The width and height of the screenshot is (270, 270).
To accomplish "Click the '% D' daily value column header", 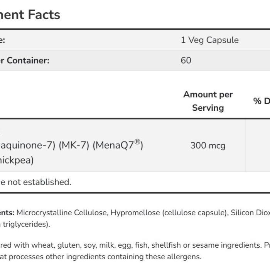I will 262,101.
